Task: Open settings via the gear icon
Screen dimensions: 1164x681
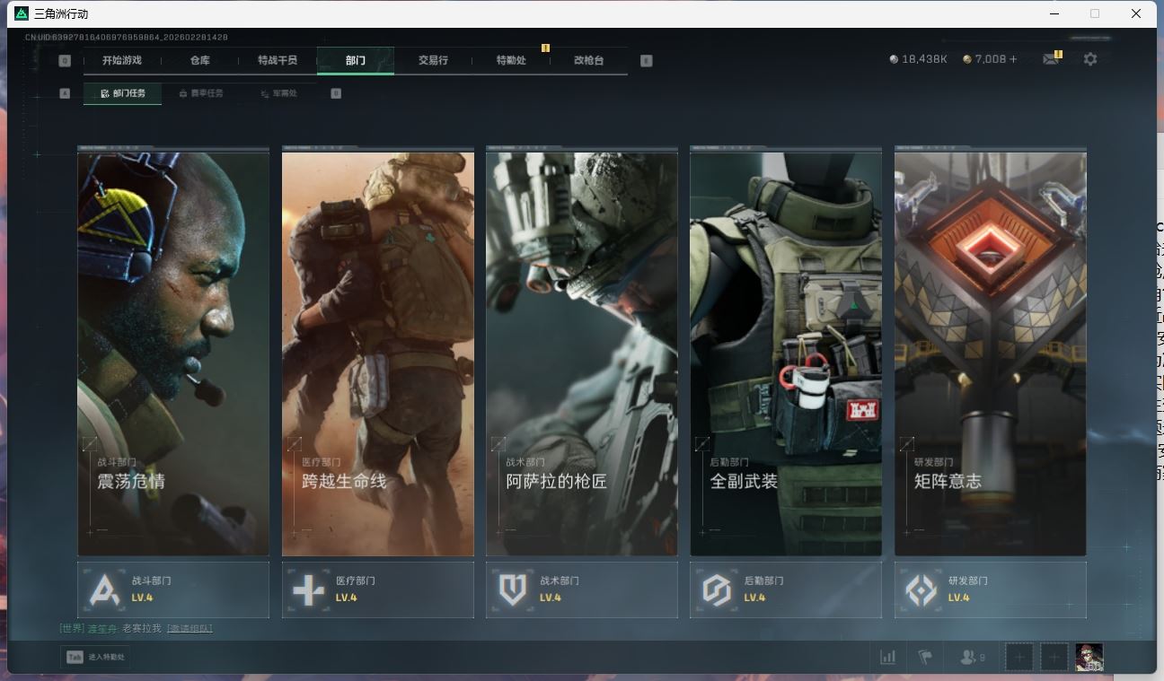Action: [1090, 59]
